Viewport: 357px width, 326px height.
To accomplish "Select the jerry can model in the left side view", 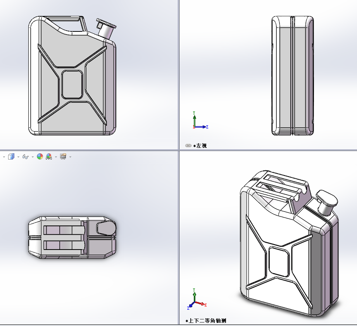I will point(293,76).
